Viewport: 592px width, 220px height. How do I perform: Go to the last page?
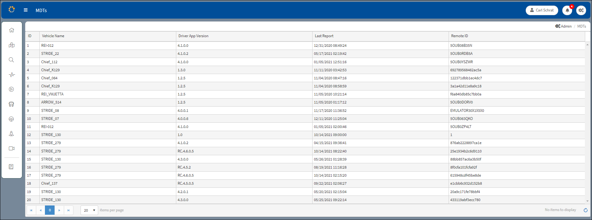[68, 210]
